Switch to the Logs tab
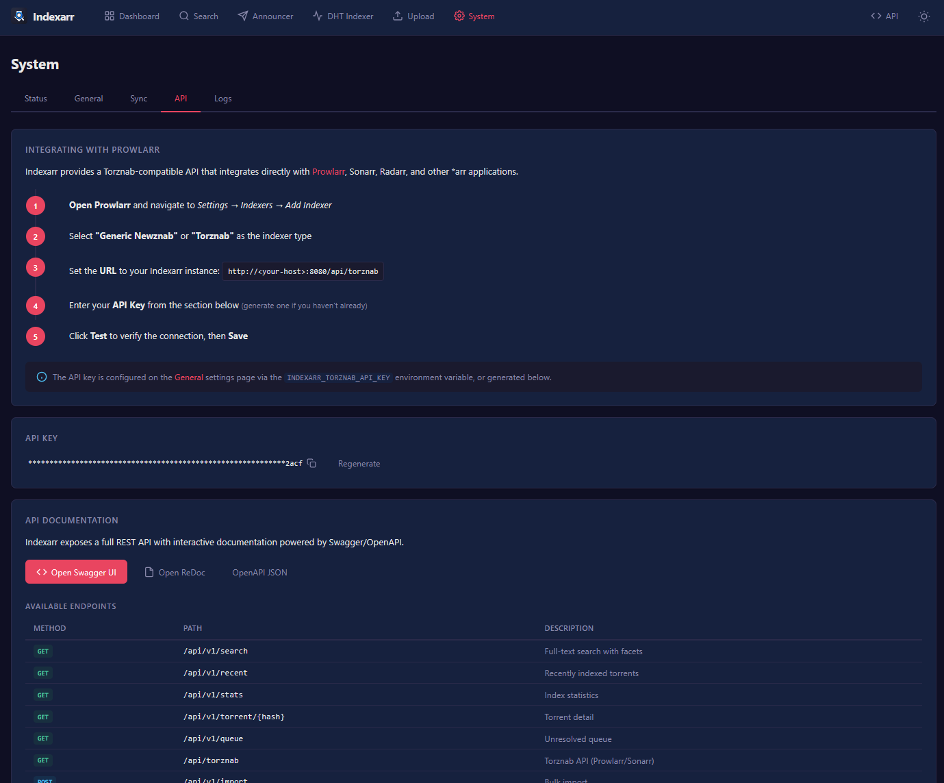The image size is (944, 783). [222, 99]
